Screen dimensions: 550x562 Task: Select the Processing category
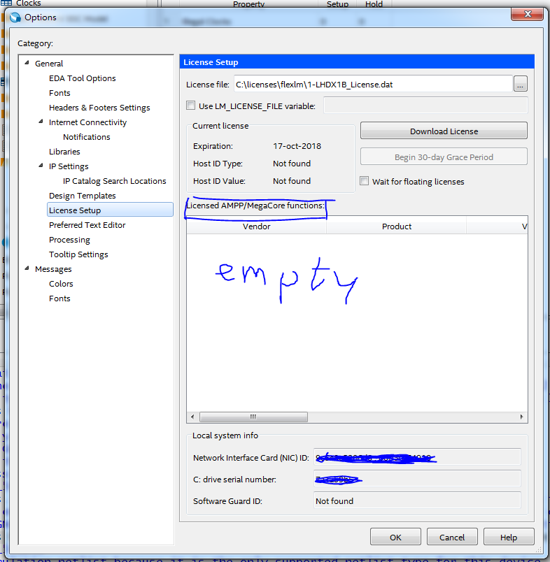(x=69, y=240)
